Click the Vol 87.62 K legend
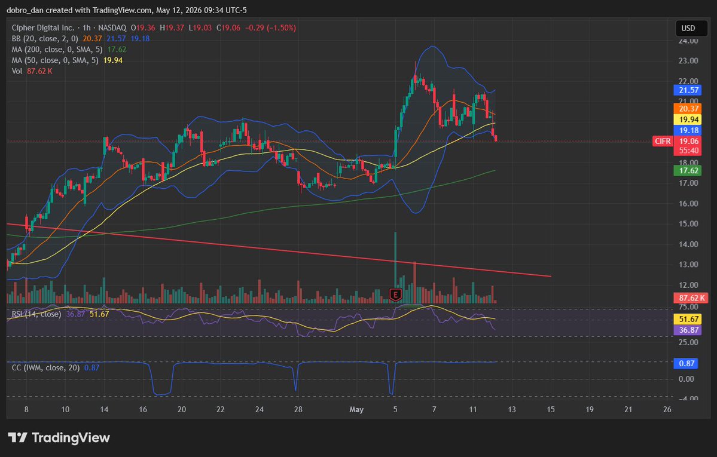The image size is (717, 457). (x=32, y=71)
